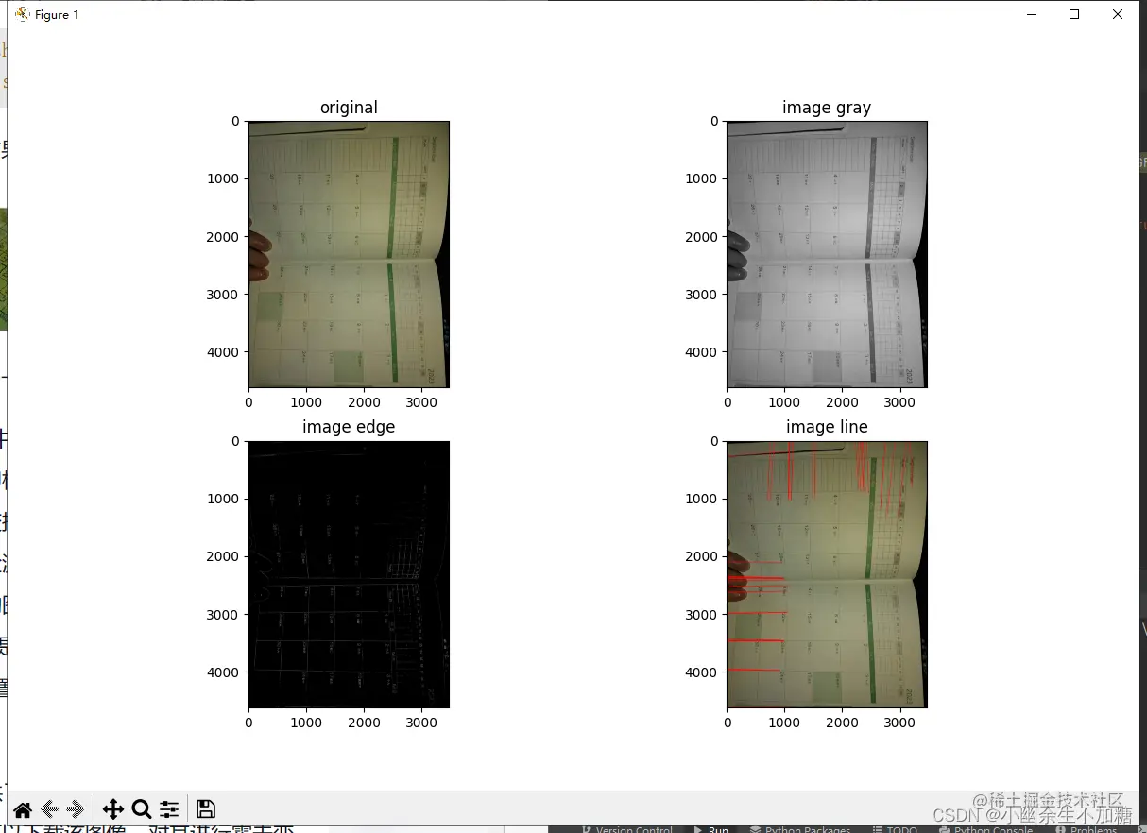Image resolution: width=1147 pixels, height=833 pixels.
Task: Reset the view with Home icon
Action: point(23,809)
